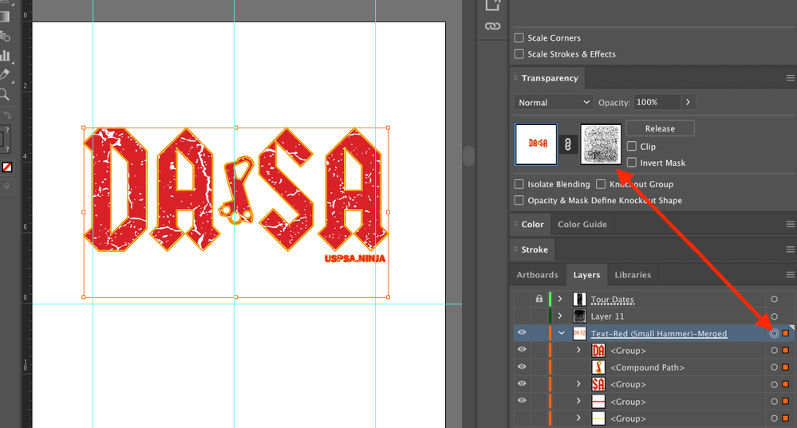The image size is (797, 428).
Task: Open the Links panel icon in dock
Action: click(x=492, y=26)
